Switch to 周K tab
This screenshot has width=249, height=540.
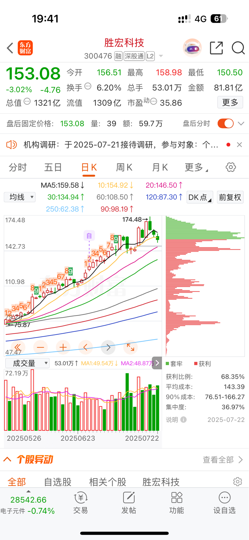[124, 167]
